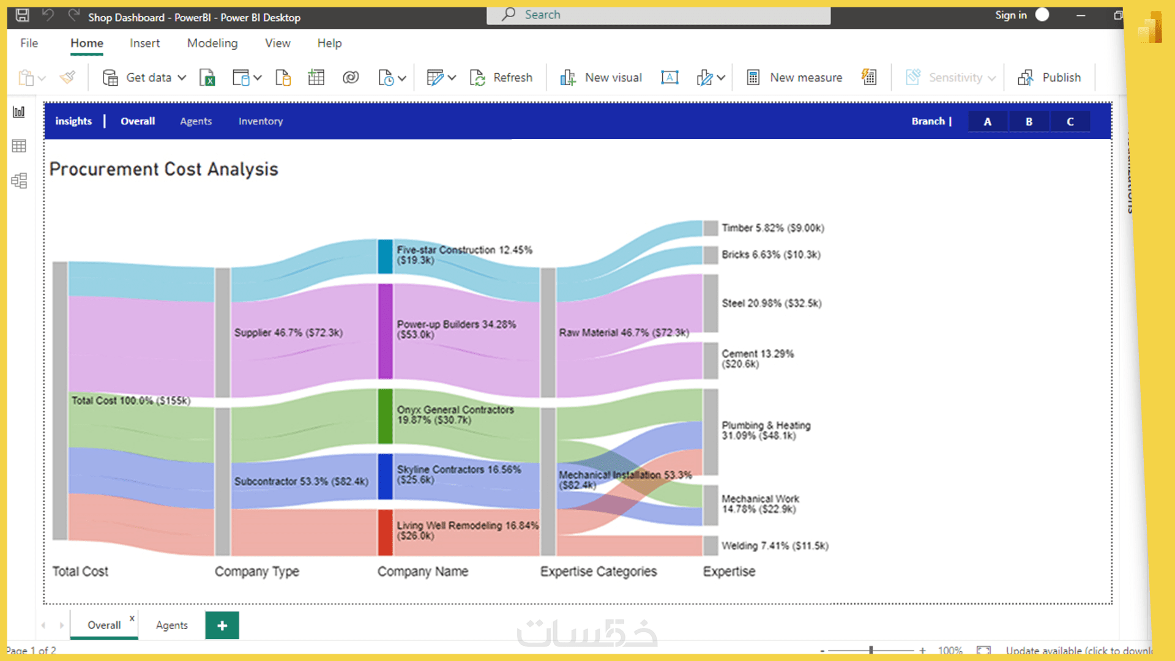Toggle Branch A filter button

[x=988, y=121]
